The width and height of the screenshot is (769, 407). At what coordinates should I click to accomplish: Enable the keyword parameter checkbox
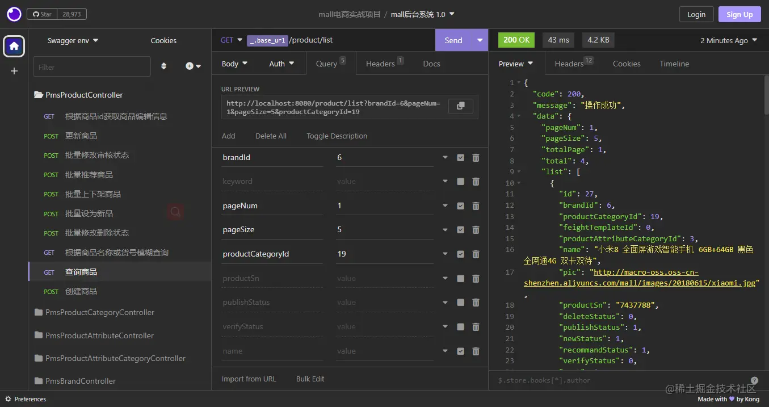click(x=460, y=182)
